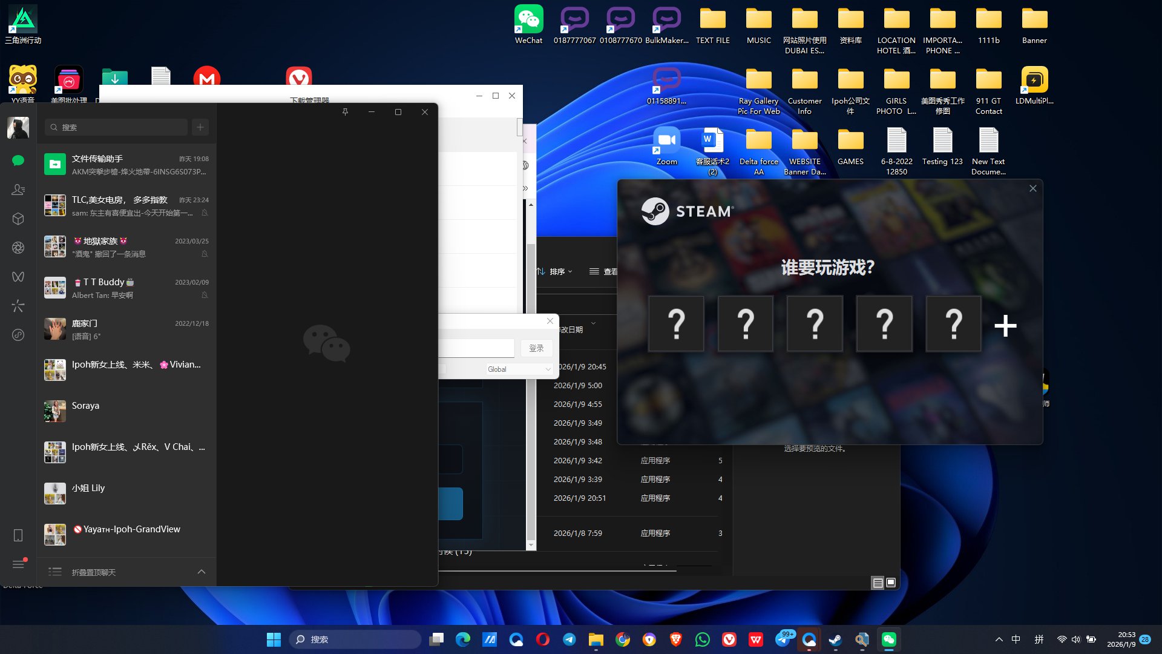The width and height of the screenshot is (1162, 654).
Task: Toggle pin WeChat window on top
Action: [345, 112]
